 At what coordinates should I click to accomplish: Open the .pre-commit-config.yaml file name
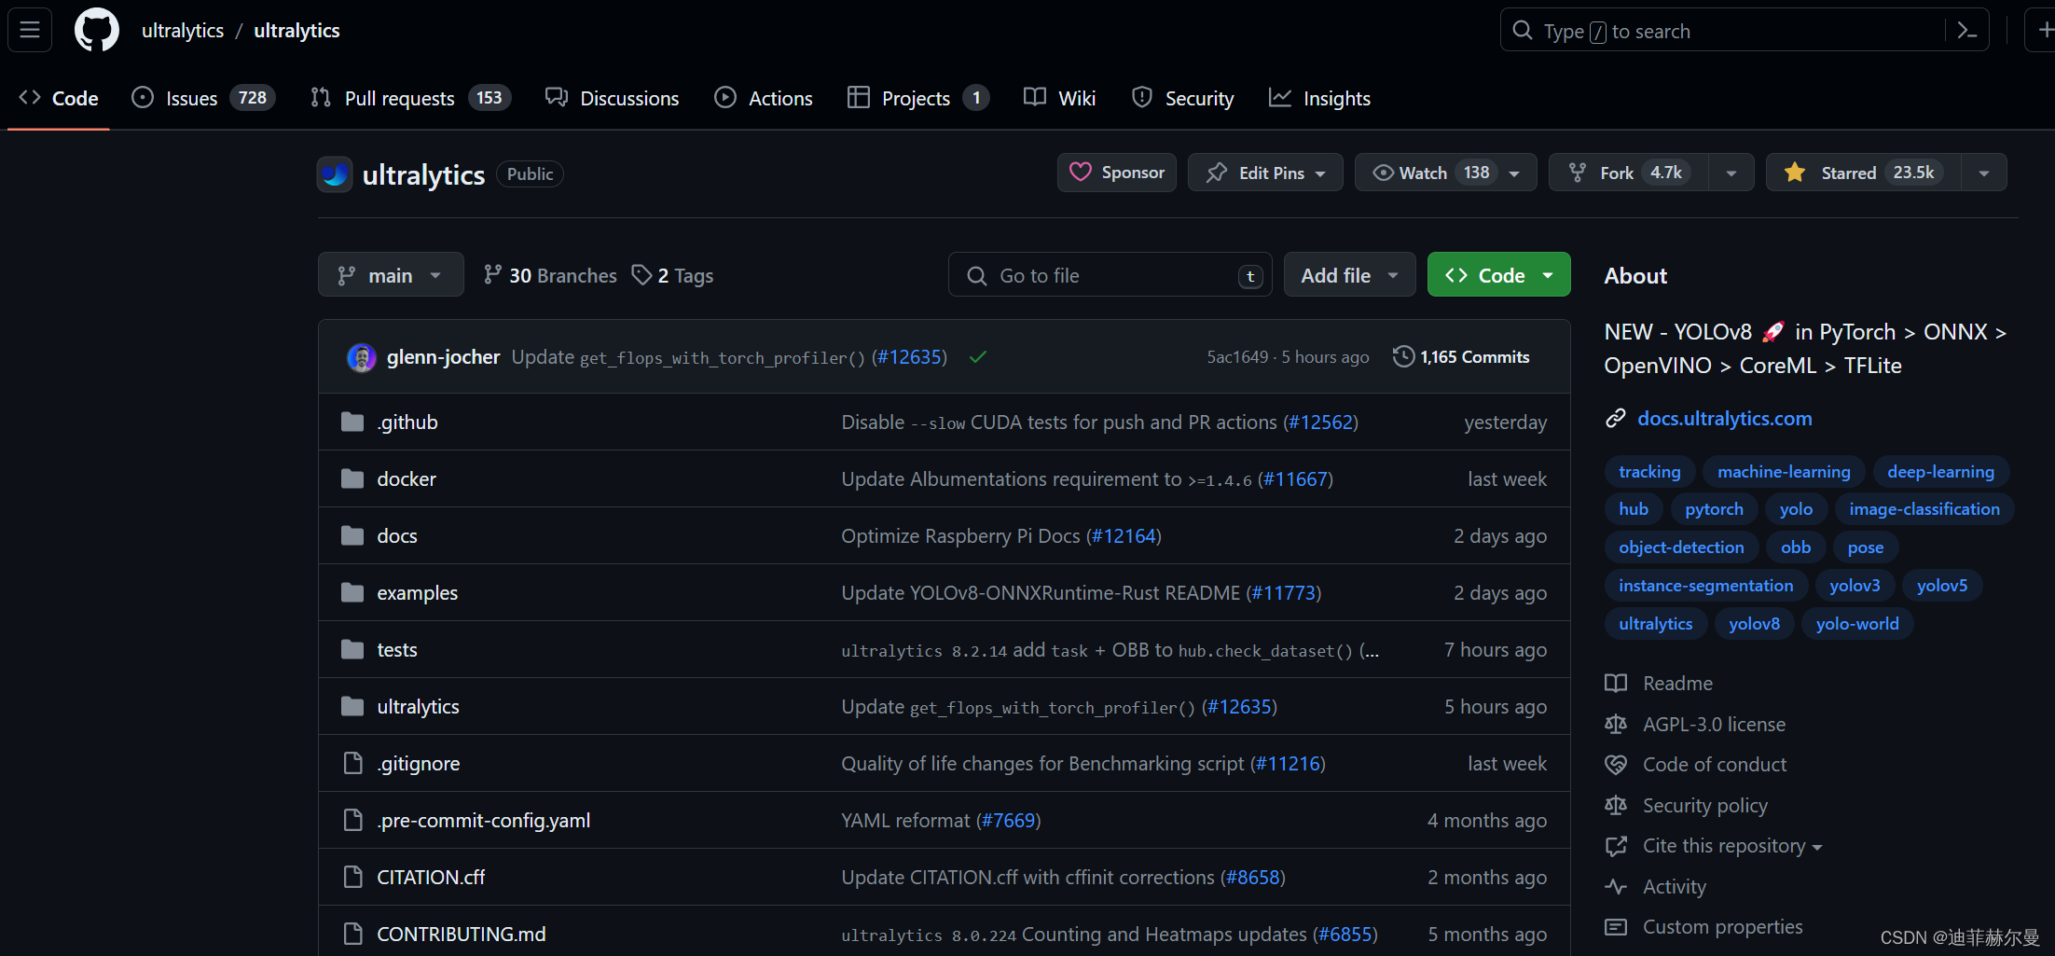tap(483, 820)
